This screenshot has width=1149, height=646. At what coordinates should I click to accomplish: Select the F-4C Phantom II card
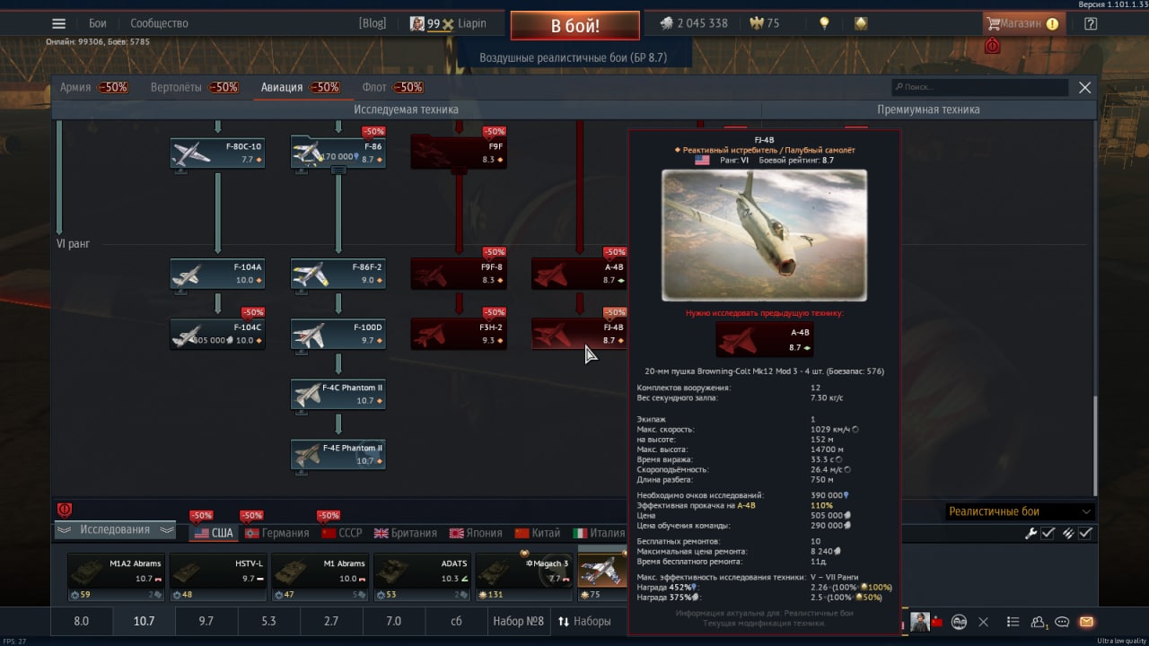click(x=338, y=395)
